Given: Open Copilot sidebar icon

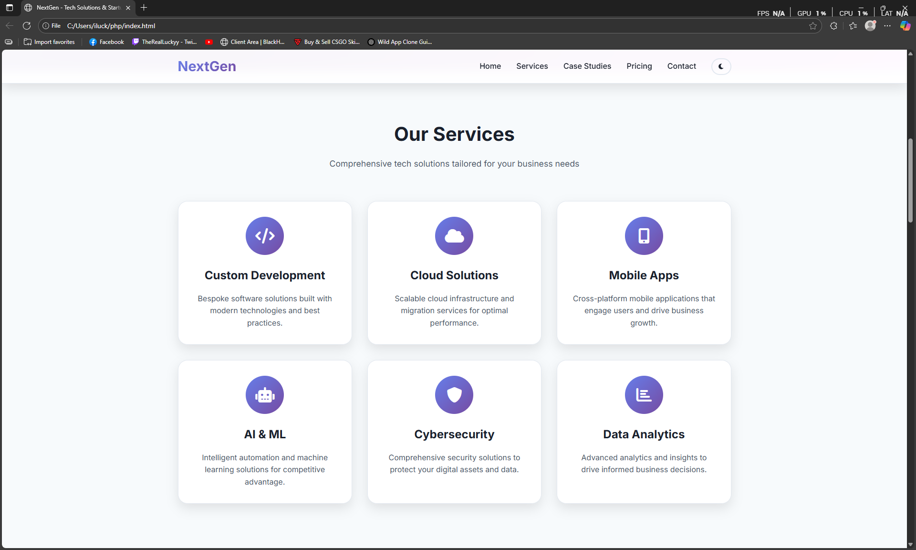Looking at the screenshot, I should pos(905,26).
